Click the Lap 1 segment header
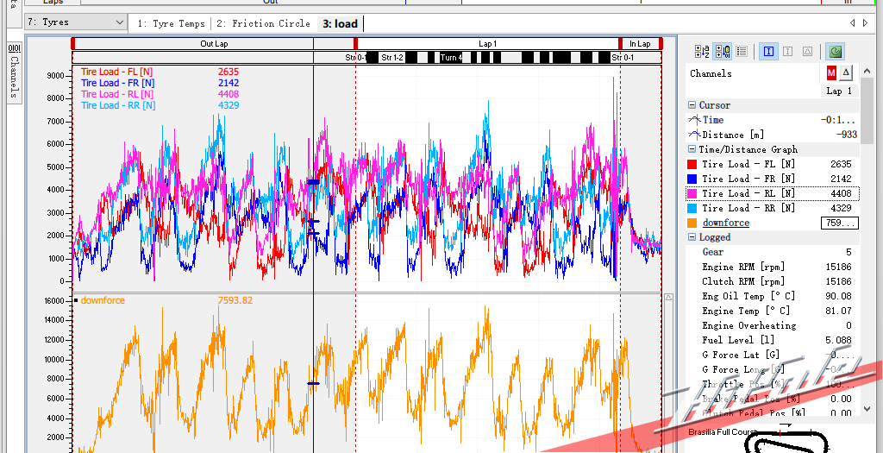 click(488, 43)
